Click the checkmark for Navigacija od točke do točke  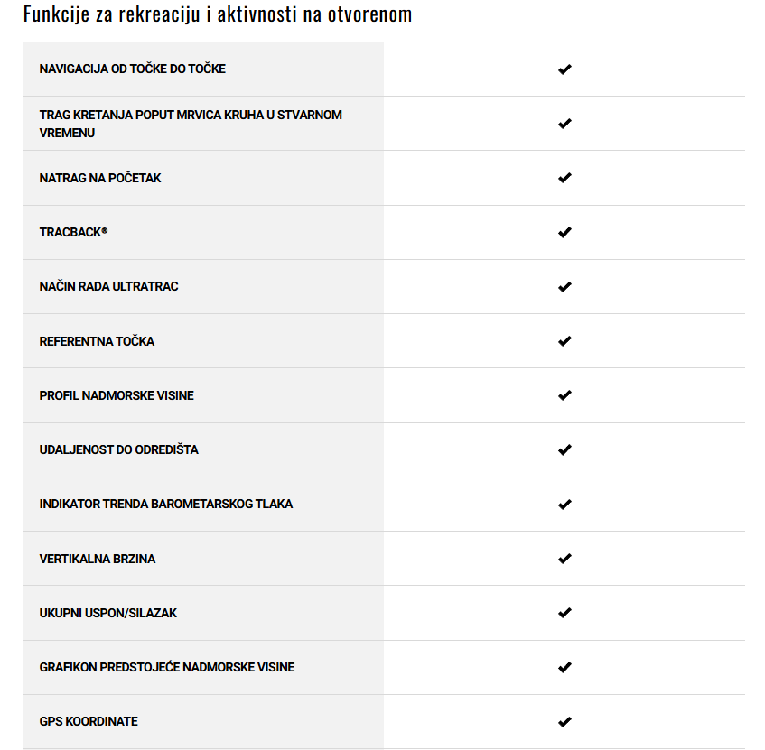(x=564, y=69)
